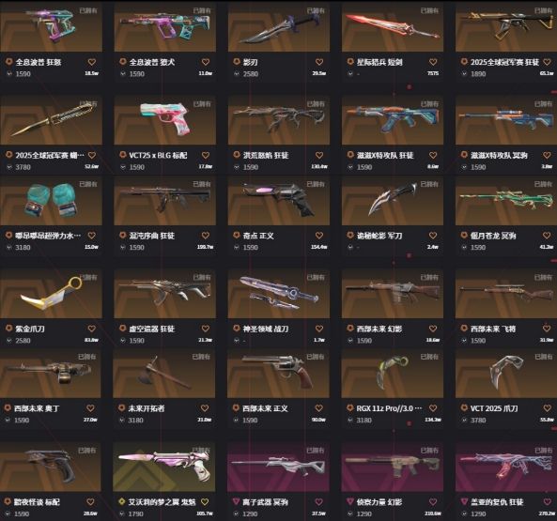Click the tier icon beside 西部未来 正义

[236, 408]
